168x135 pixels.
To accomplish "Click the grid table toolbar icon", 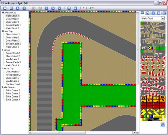I will click(x=69, y=8).
